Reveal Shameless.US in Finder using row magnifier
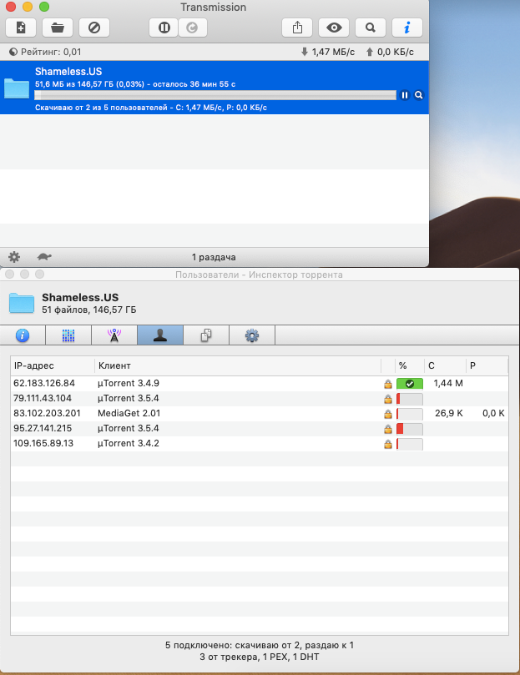 pyautogui.click(x=419, y=95)
